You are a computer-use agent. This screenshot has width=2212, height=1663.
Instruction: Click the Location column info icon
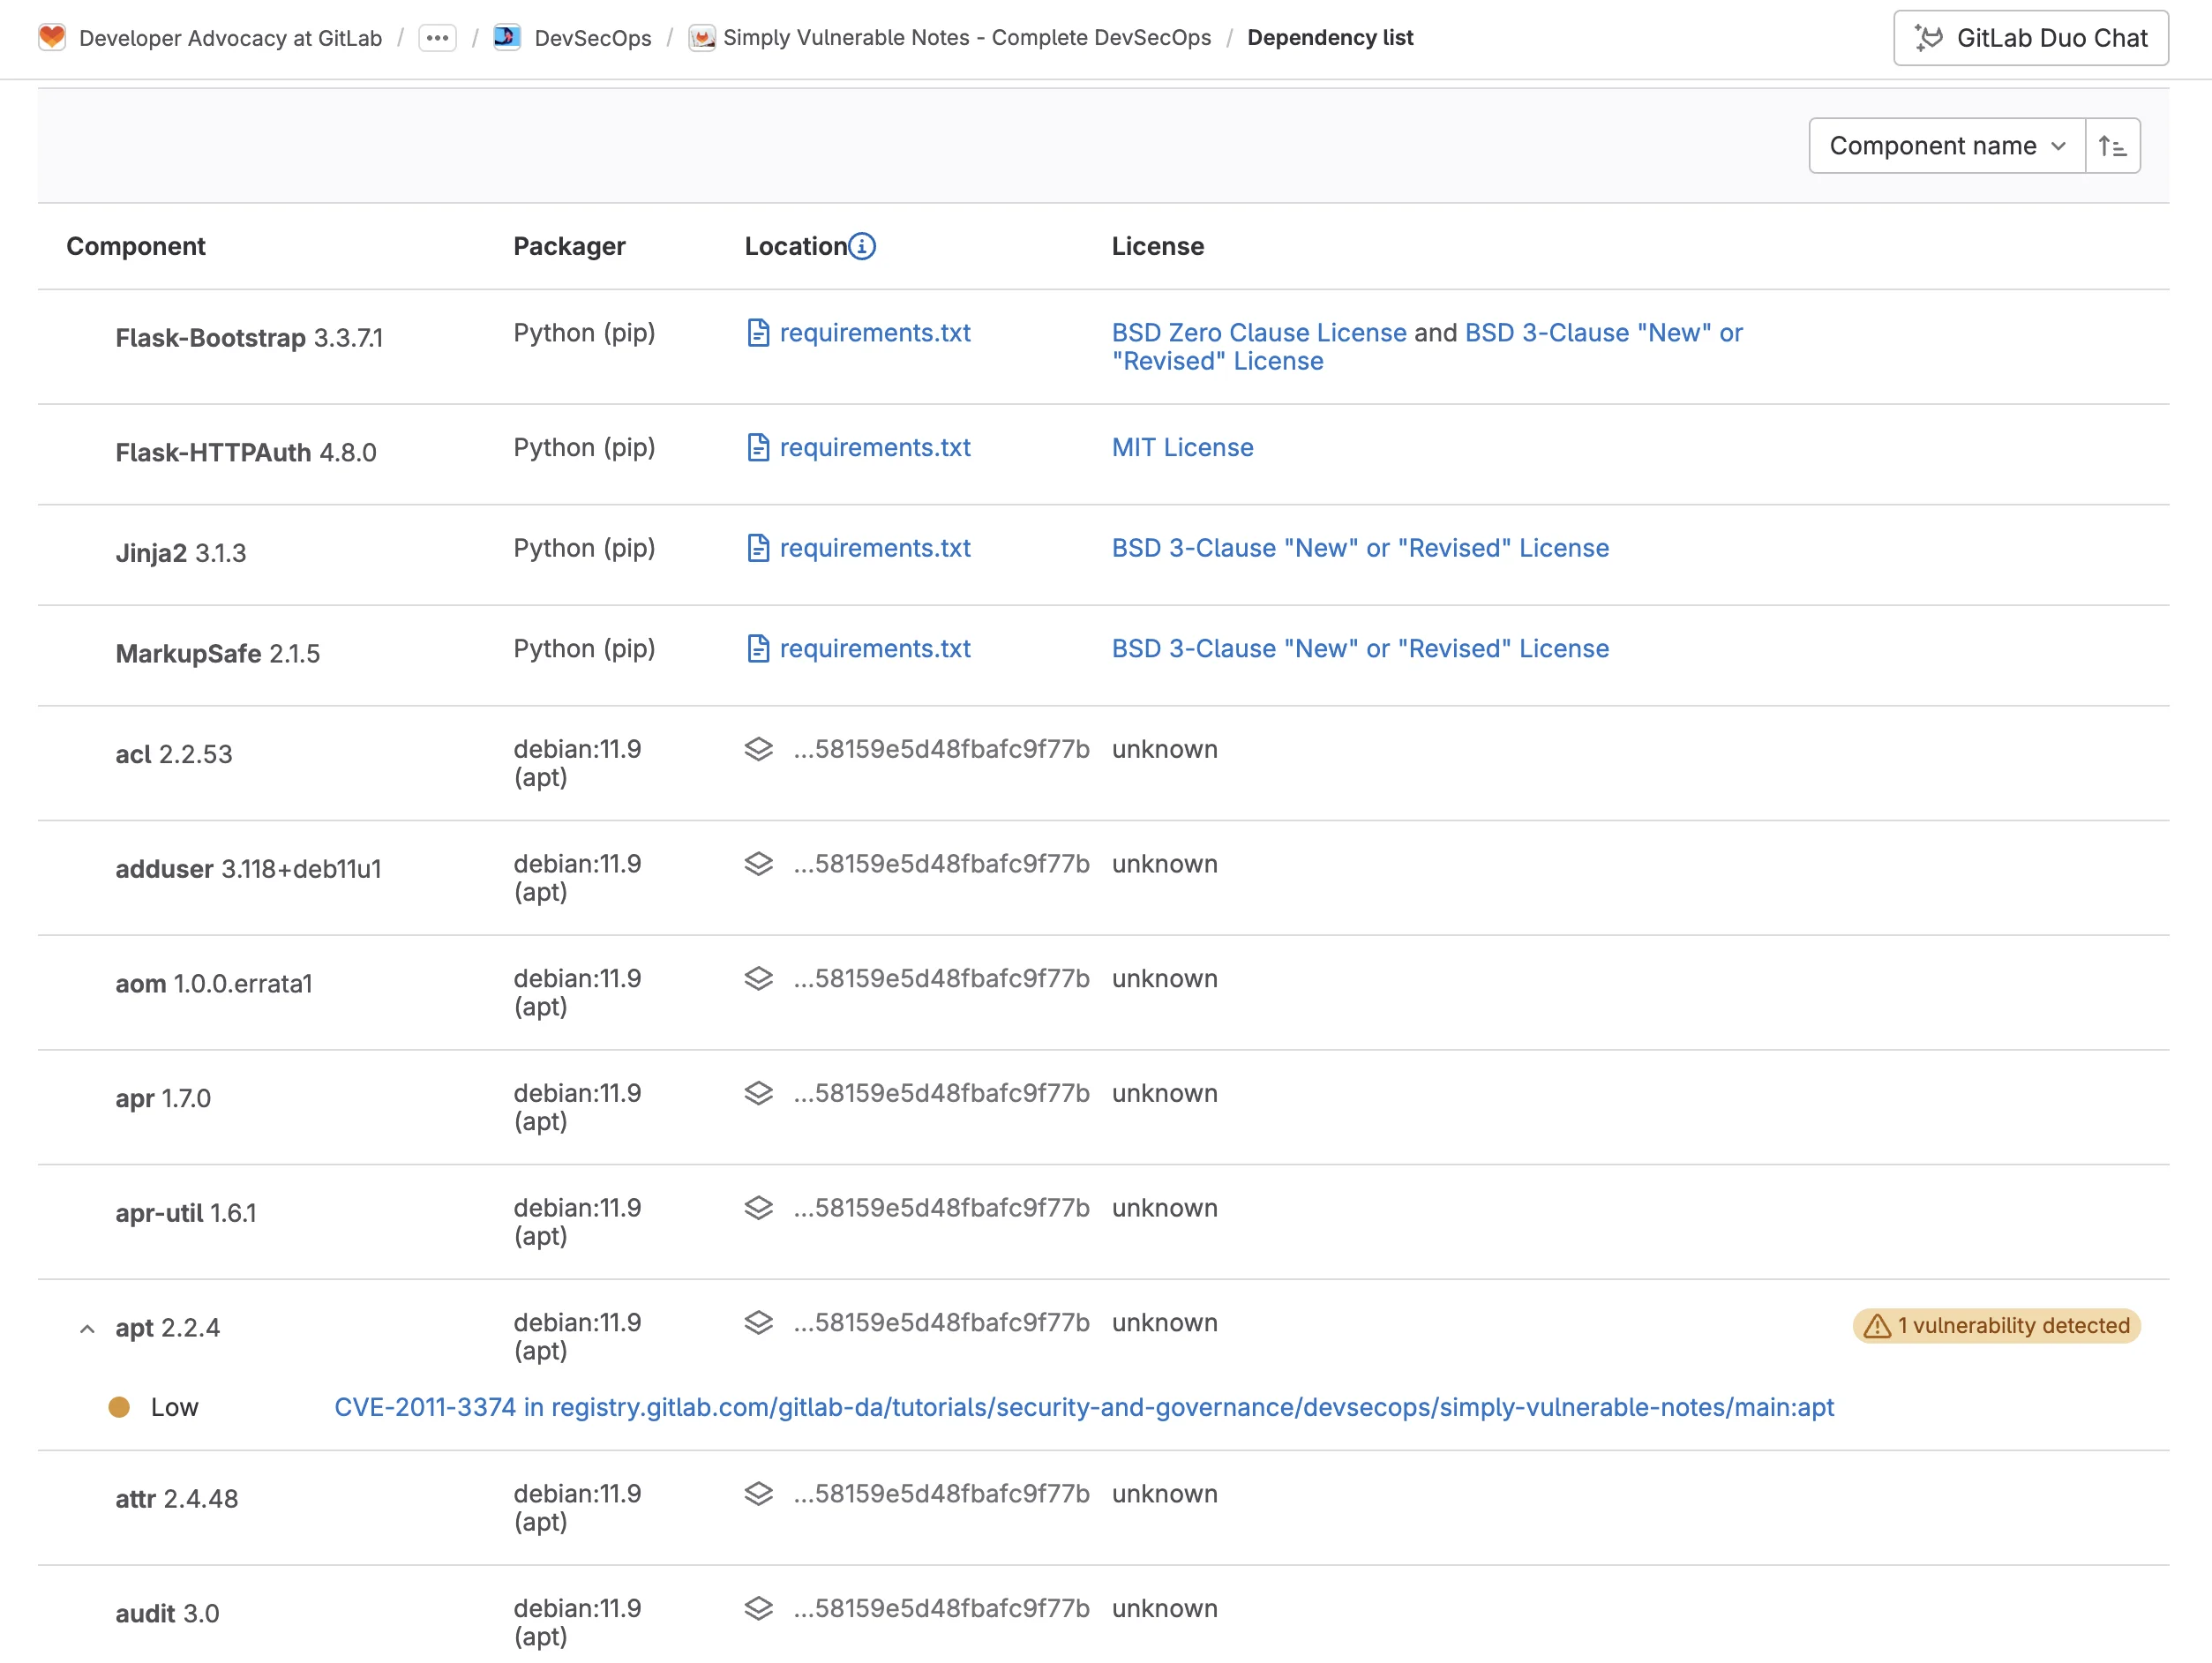point(862,246)
